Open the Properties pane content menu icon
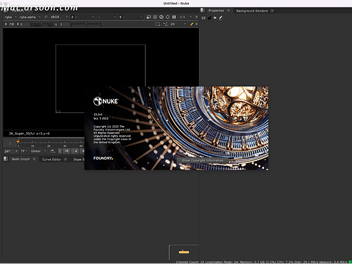The width and height of the screenshot is (352, 264). (x=202, y=10)
